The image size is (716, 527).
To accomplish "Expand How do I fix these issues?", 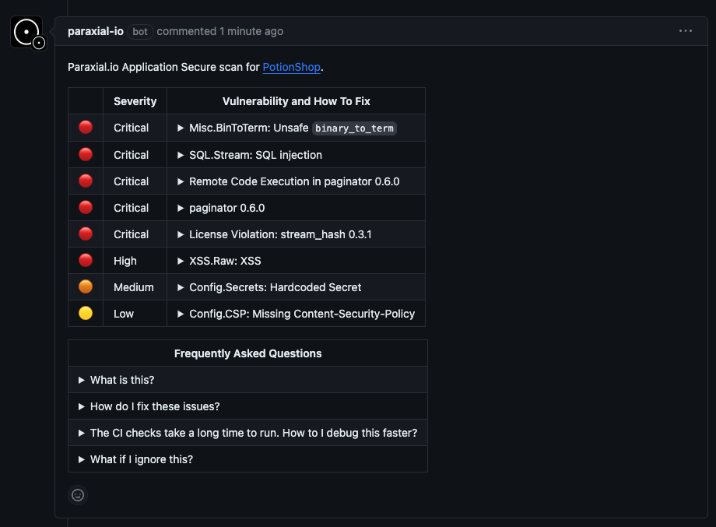I will 149,406.
